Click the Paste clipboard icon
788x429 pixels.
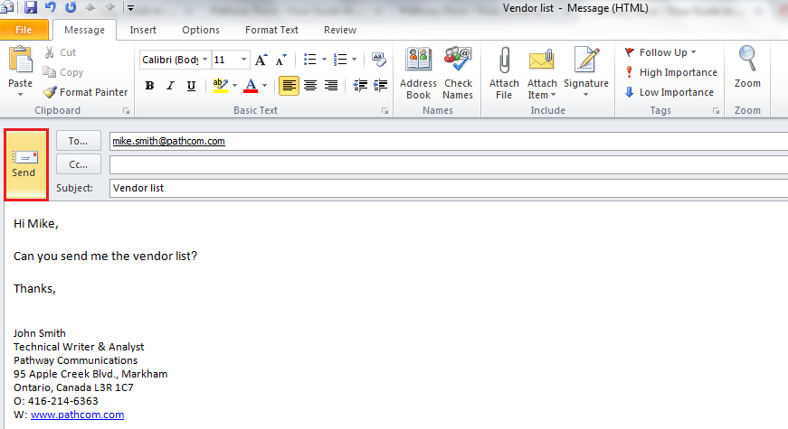click(x=21, y=60)
